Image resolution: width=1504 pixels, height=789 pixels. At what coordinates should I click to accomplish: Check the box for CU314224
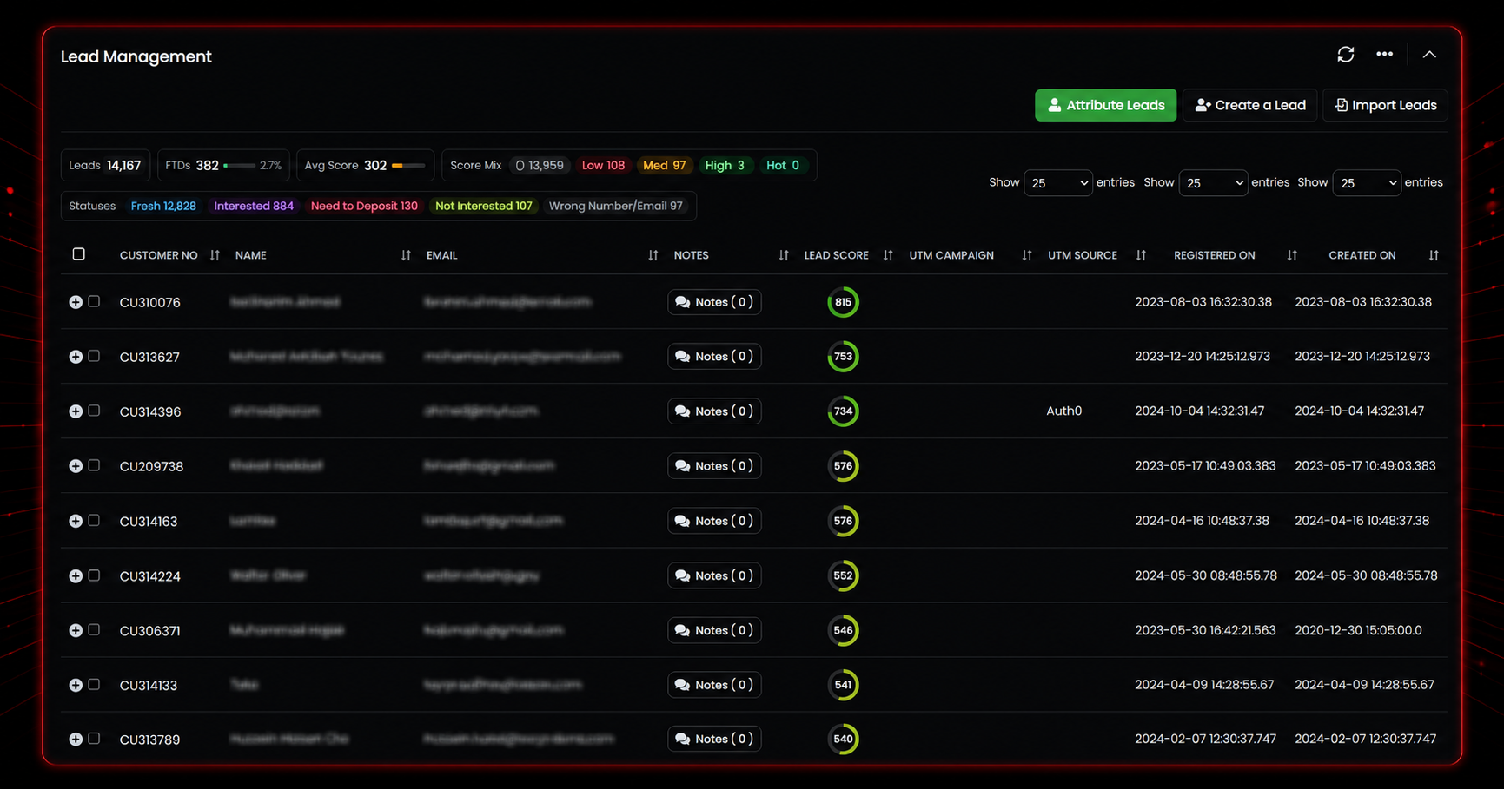[94, 575]
